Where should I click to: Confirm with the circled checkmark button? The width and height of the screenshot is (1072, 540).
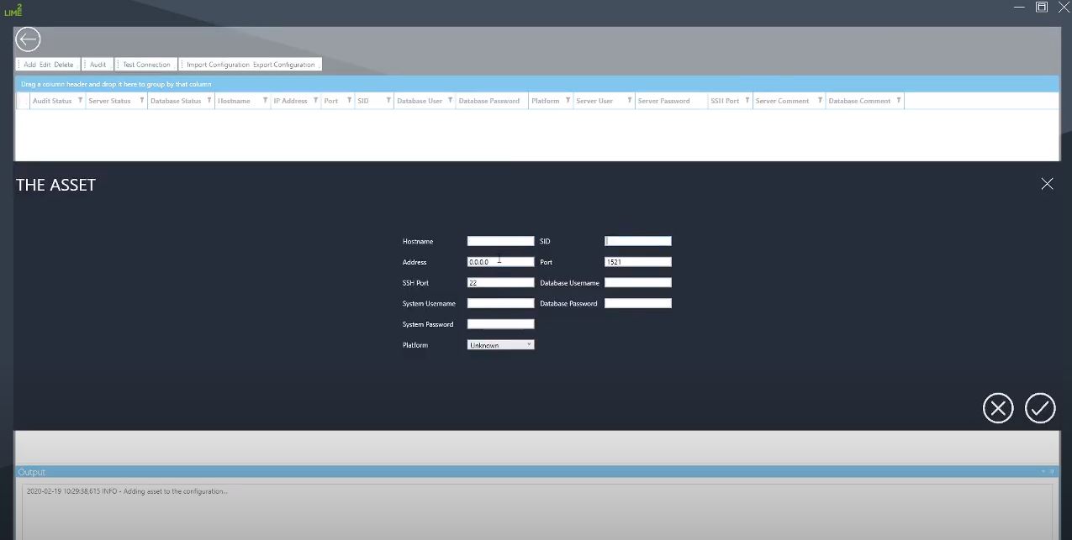[x=1040, y=408]
